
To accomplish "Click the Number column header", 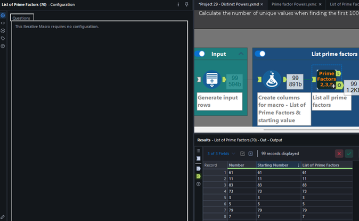I will (241, 165).
